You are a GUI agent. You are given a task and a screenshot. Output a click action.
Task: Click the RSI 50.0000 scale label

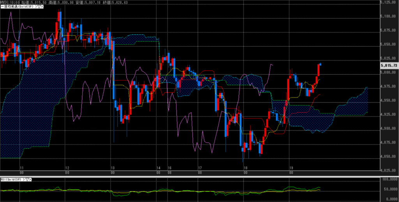pyautogui.click(x=388, y=190)
